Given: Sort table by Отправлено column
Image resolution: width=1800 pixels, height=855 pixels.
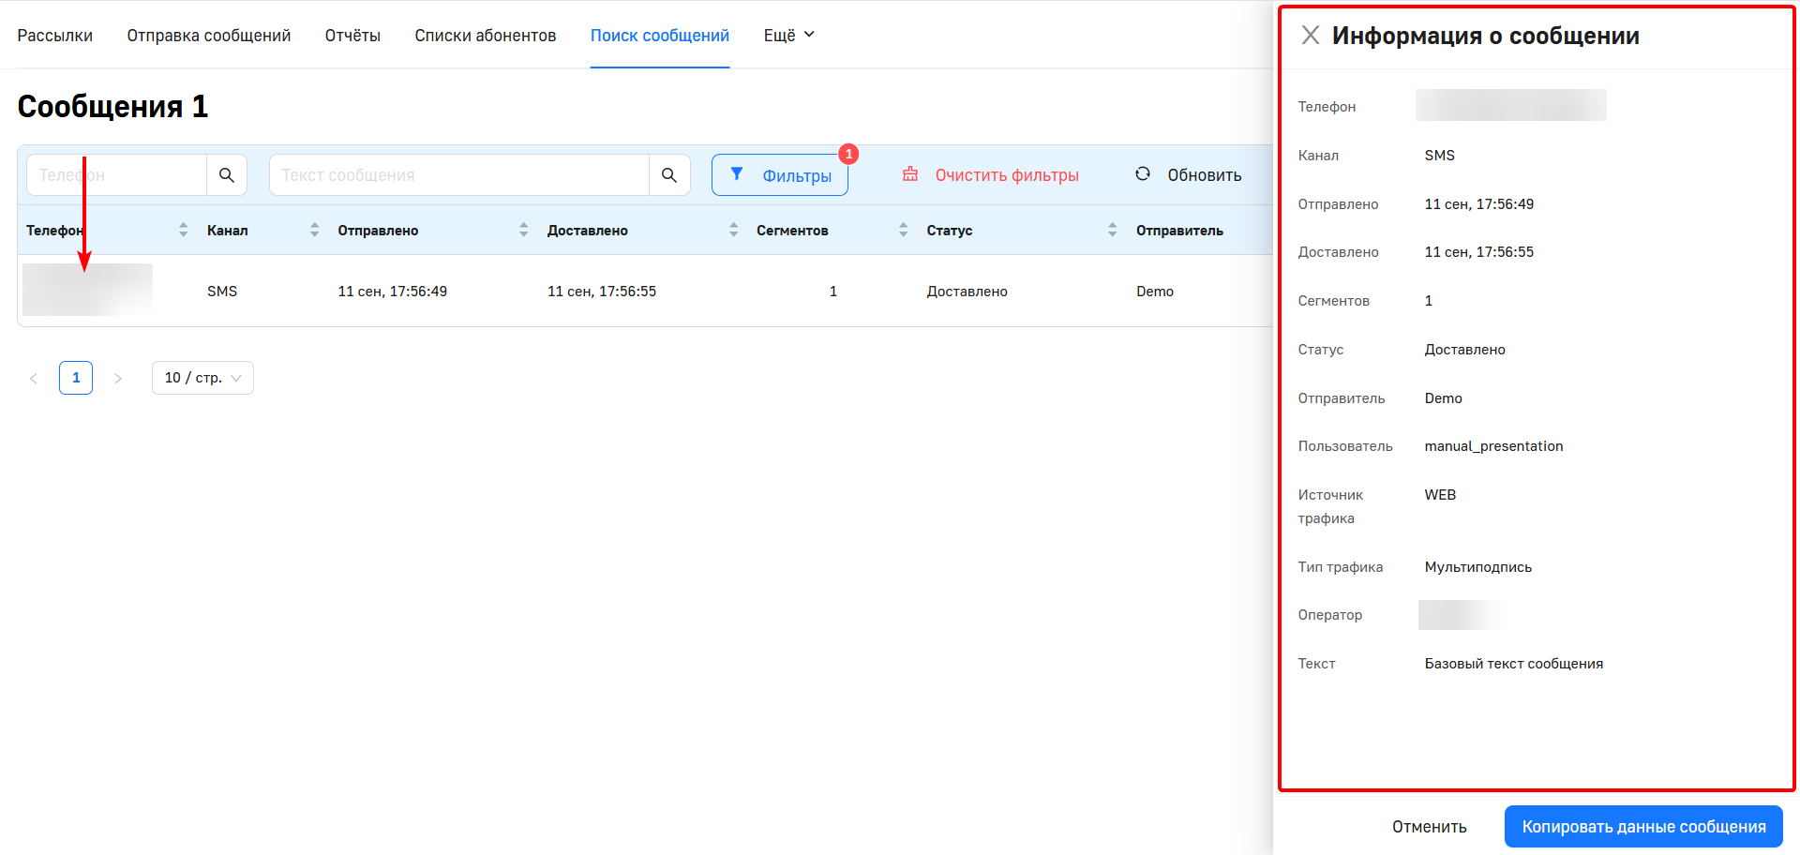Looking at the screenshot, I should (x=523, y=230).
